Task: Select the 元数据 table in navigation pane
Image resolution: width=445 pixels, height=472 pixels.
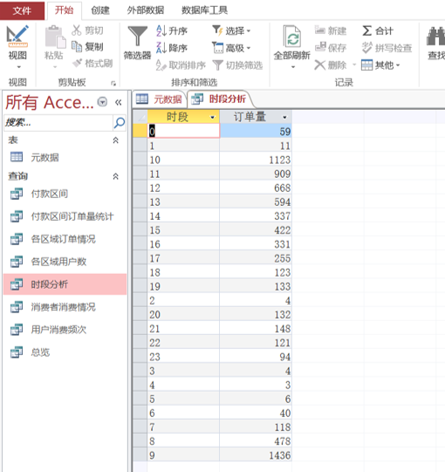Action: click(x=44, y=157)
